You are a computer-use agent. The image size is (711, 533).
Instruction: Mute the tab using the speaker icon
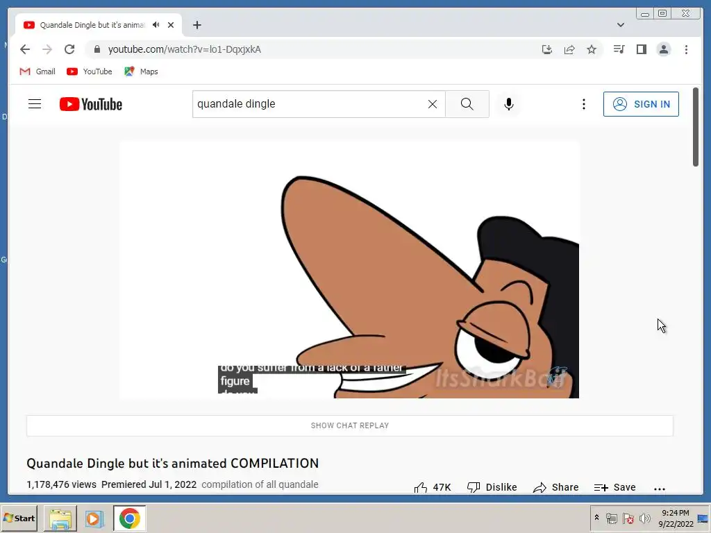[x=156, y=25]
